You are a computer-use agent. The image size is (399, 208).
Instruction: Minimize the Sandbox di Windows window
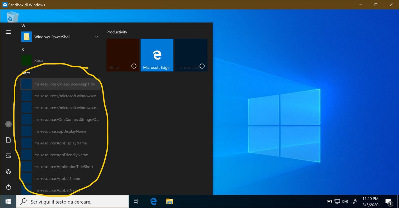tap(360, 5)
